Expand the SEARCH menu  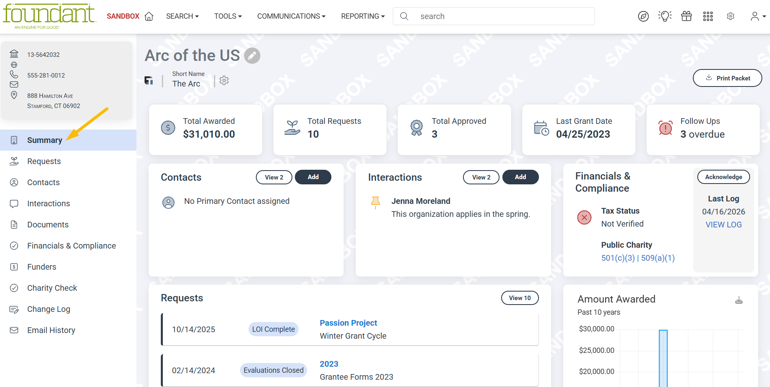point(182,16)
